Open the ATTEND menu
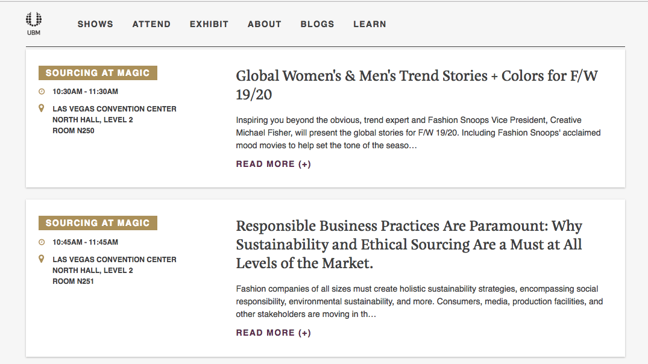The height and width of the screenshot is (364, 648). (x=151, y=24)
